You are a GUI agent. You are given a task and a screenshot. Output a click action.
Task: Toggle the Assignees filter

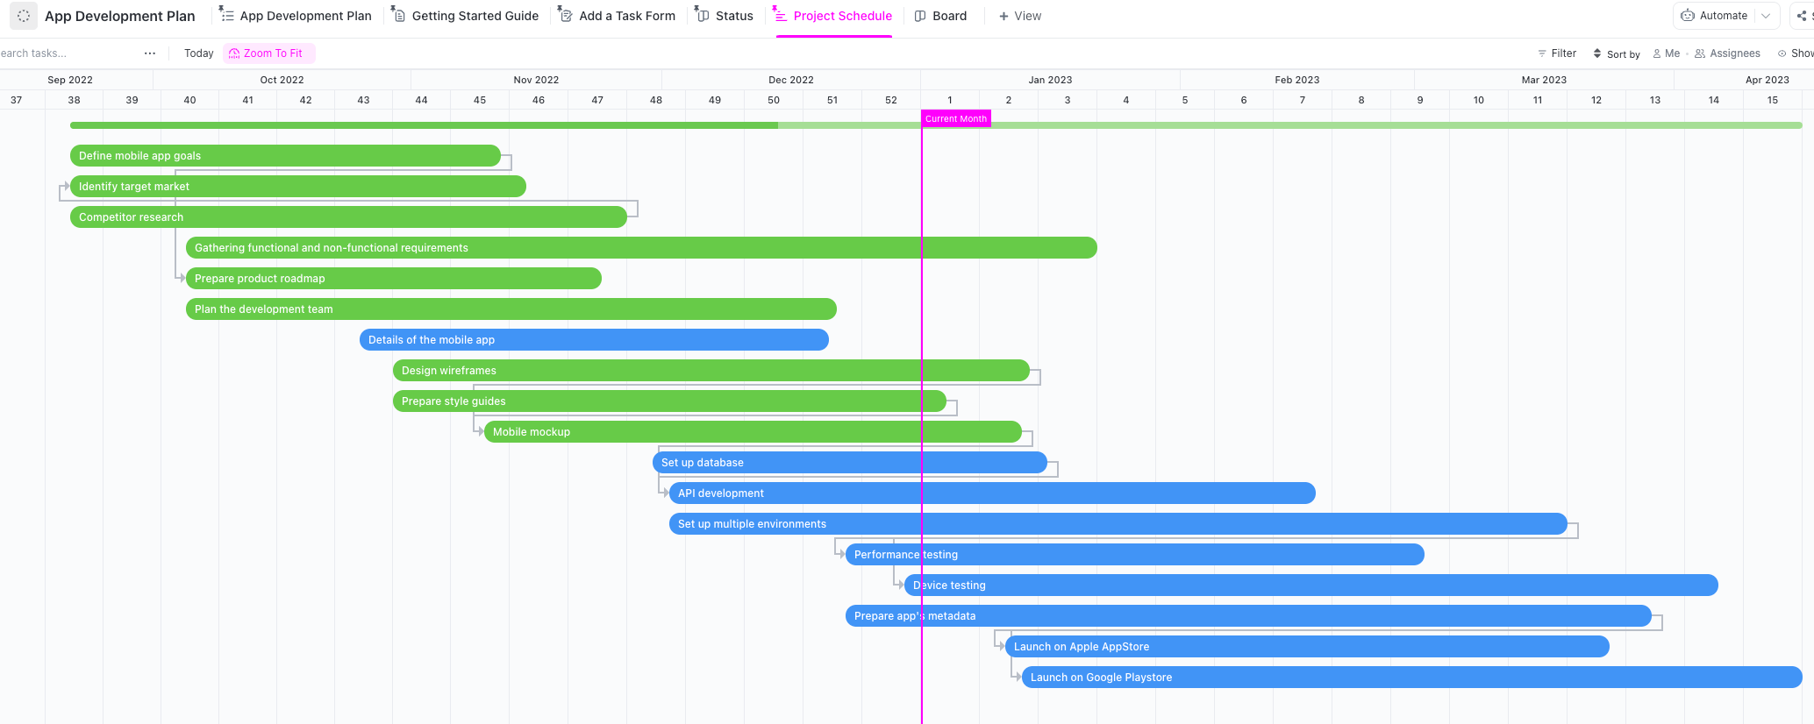click(1727, 53)
